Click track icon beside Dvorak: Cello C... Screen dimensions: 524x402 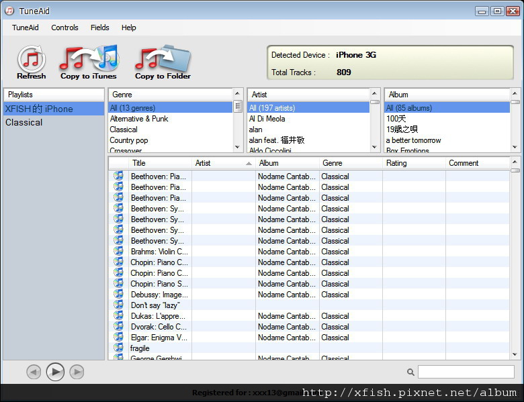118,326
